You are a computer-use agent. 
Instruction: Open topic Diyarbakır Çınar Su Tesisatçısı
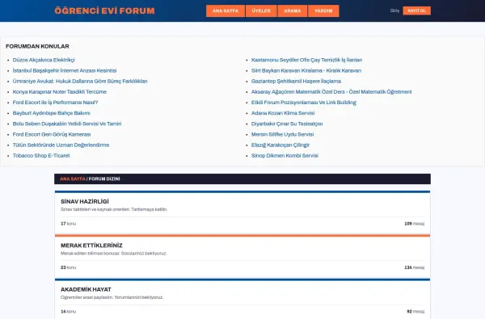tap(287, 124)
